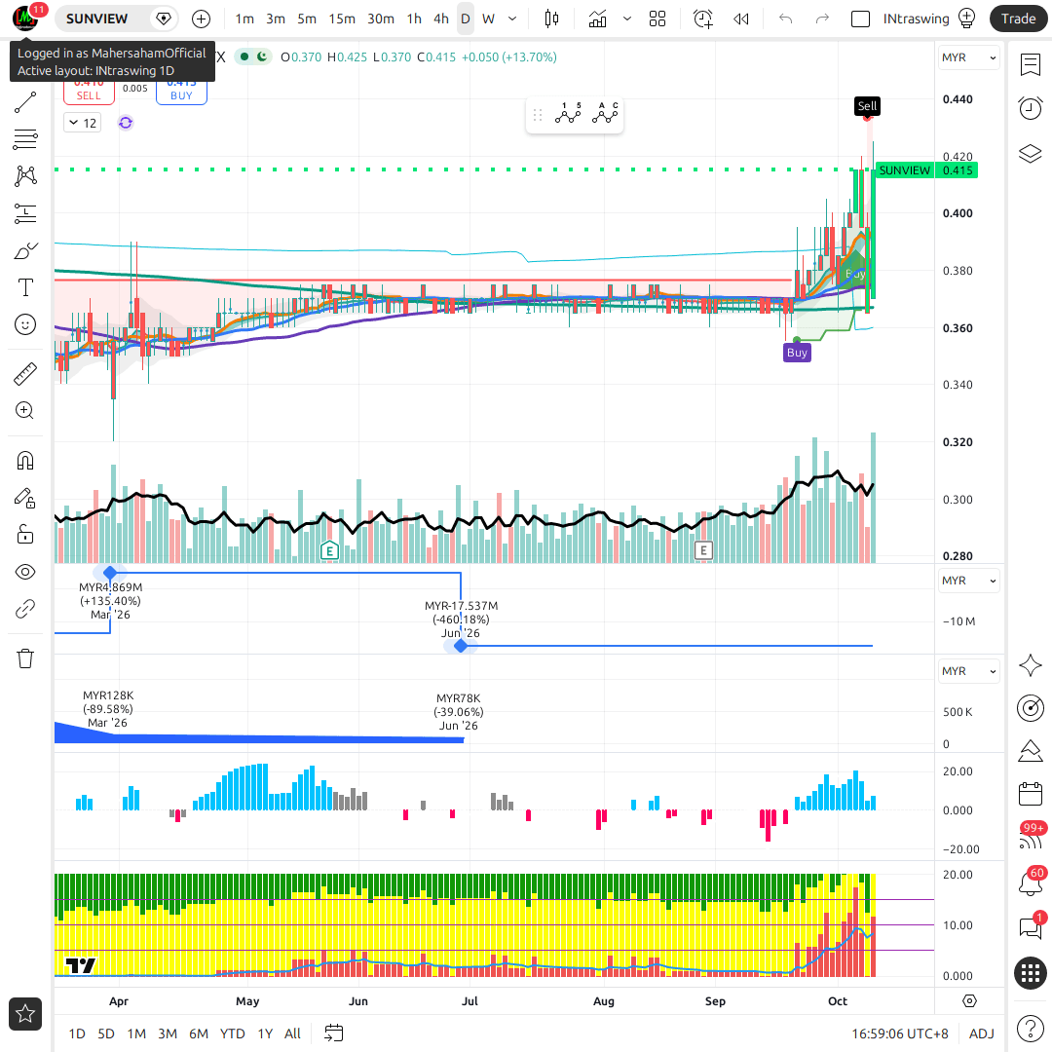Open the alerts clock panel

pos(1030,108)
